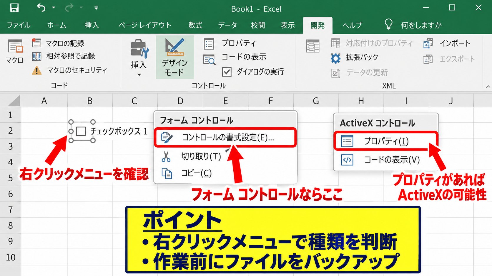Open 拡張パック expansion packs
The width and height of the screenshot is (492, 276).
pyautogui.click(x=355, y=57)
